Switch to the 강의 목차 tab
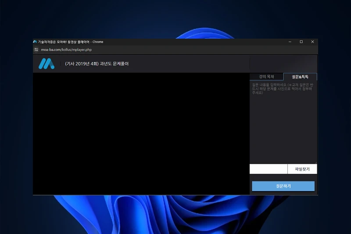Screen dimensions: 351x234 coord(266,76)
